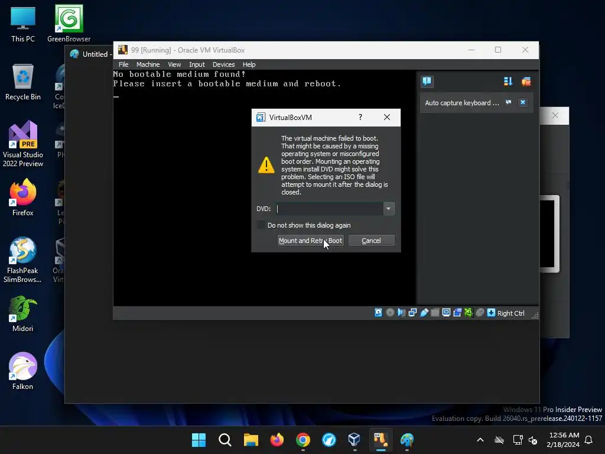This screenshot has height=454, width=605.
Task: Click the green CPU virtualization status icon
Action: tap(469, 313)
